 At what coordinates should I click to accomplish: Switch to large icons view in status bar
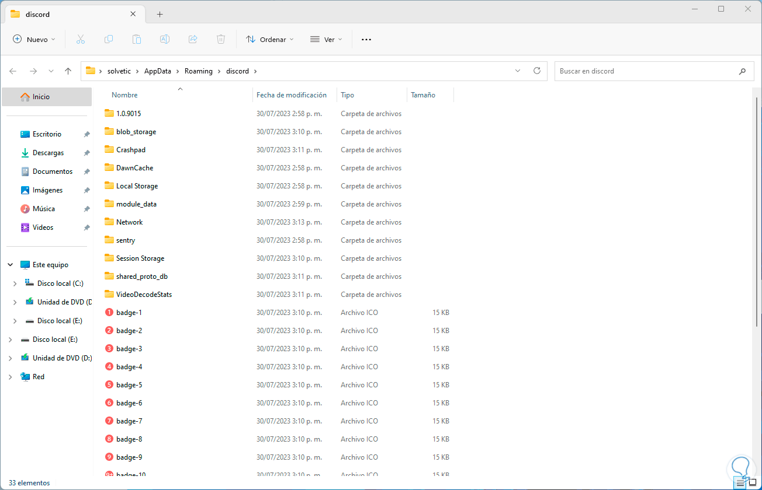(753, 482)
